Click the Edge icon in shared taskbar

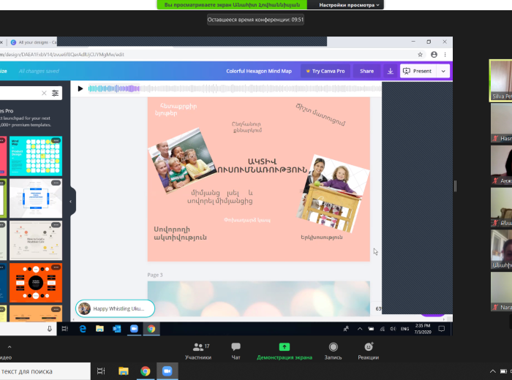point(83,329)
